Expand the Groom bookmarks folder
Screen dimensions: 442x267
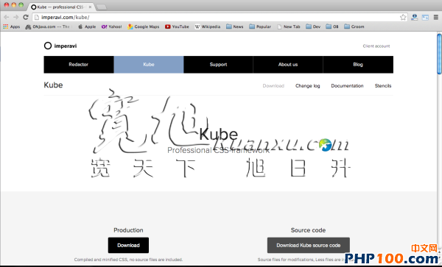tap(354, 26)
